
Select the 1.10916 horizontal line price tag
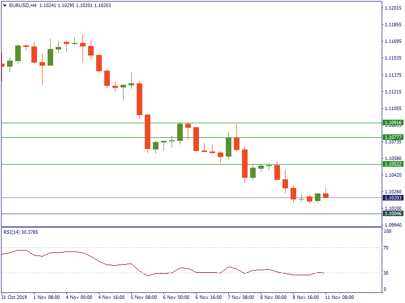pos(393,123)
